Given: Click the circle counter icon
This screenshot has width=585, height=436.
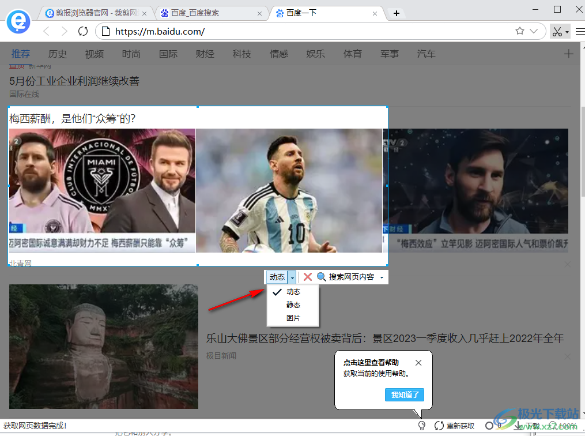Looking at the screenshot, I should [489, 426].
